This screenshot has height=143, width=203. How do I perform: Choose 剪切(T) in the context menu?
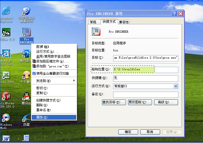click(x=54, y=88)
